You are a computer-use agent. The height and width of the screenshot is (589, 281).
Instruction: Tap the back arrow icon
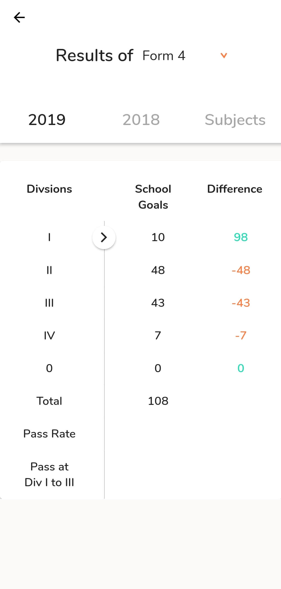19,18
